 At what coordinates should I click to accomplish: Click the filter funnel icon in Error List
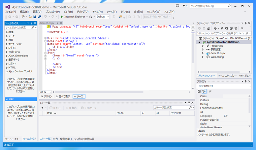coord(42,108)
